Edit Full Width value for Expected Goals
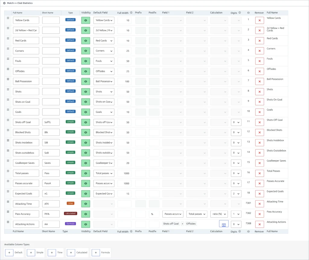 click(x=124, y=194)
